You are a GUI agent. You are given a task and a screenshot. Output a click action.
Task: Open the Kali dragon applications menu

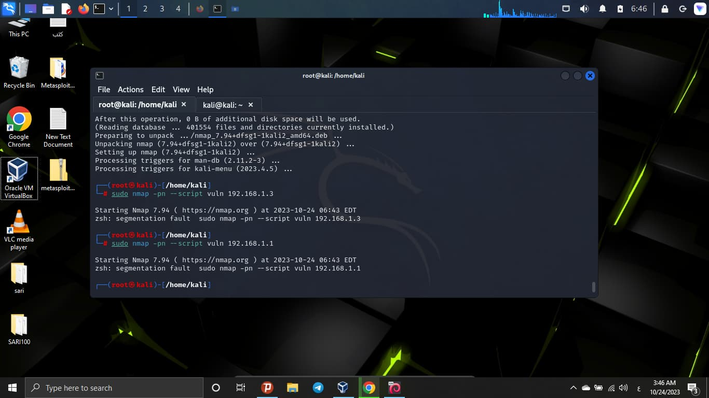pyautogui.click(x=9, y=9)
